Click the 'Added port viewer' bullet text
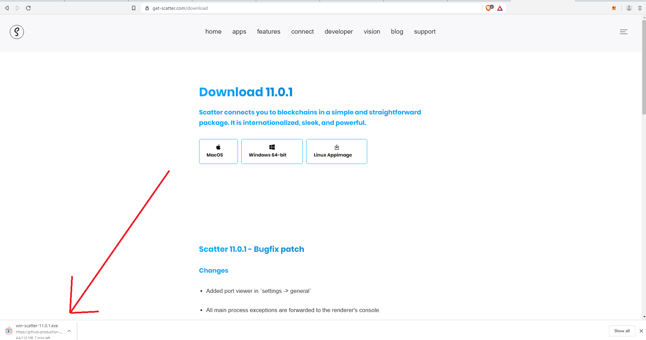Screen dimensions: 646x340 pos(259,291)
